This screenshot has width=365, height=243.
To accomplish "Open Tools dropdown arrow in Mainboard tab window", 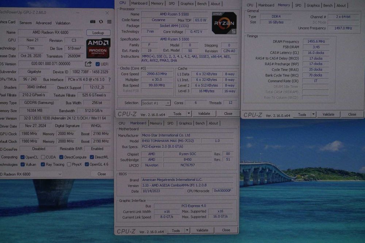I will pos(187,230).
